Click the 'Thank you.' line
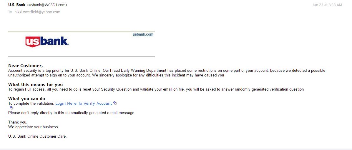The image size is (352, 150). [18, 122]
